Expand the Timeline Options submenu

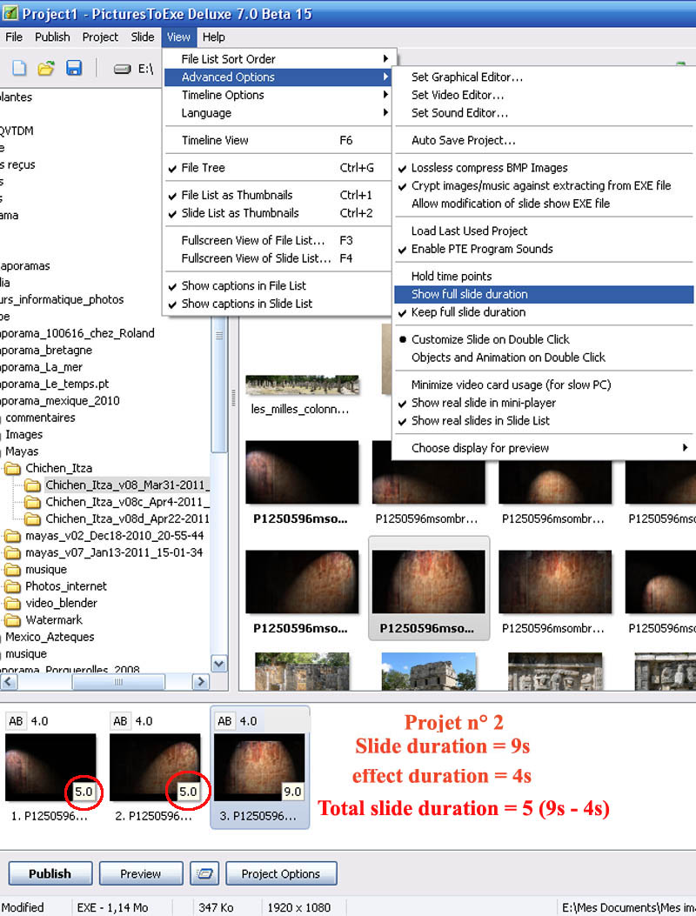[223, 95]
